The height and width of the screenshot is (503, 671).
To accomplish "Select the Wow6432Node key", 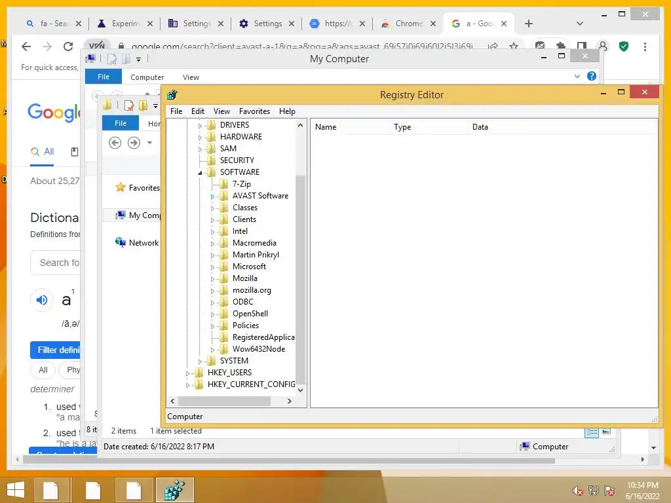I will click(x=258, y=349).
